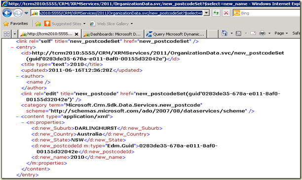Click the link rel="edit" line

point(151,96)
